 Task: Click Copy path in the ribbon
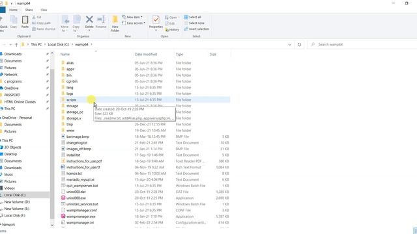[42, 23]
